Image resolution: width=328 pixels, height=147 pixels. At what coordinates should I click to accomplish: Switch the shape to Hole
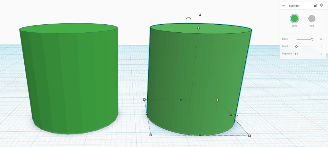point(312,19)
